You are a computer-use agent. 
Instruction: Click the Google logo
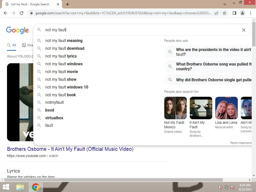click(x=17, y=30)
